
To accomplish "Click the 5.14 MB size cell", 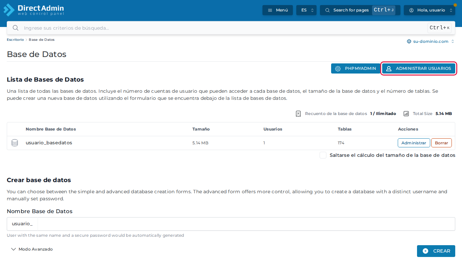I will coord(200,143).
